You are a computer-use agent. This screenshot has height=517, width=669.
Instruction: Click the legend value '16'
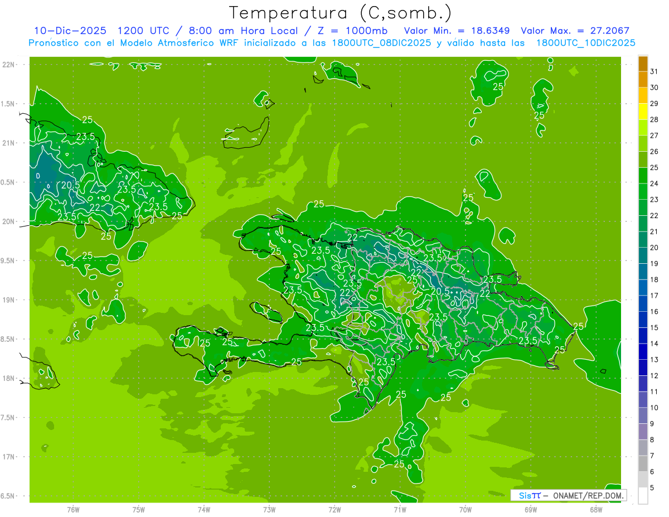click(655, 311)
